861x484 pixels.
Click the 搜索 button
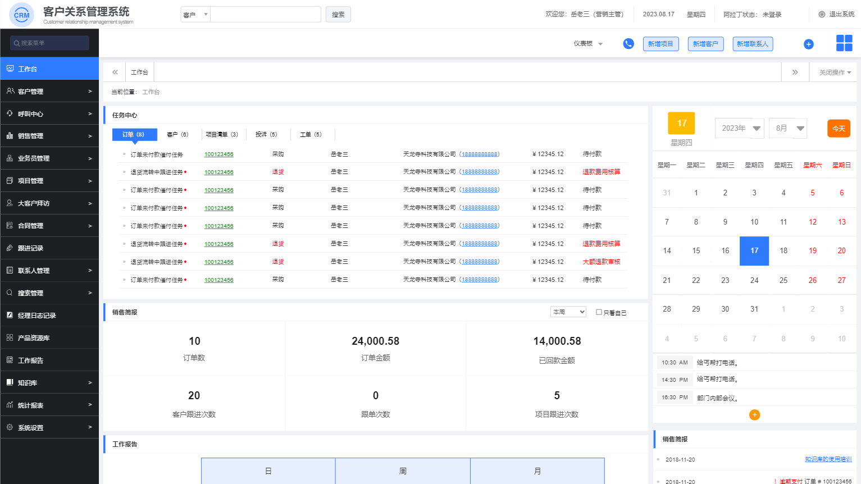pos(338,15)
